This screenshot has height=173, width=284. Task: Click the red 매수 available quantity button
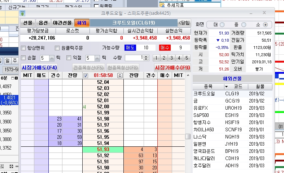tap(165, 48)
